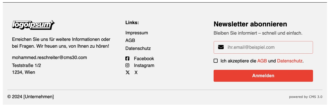Open the X text link

(x=136, y=73)
